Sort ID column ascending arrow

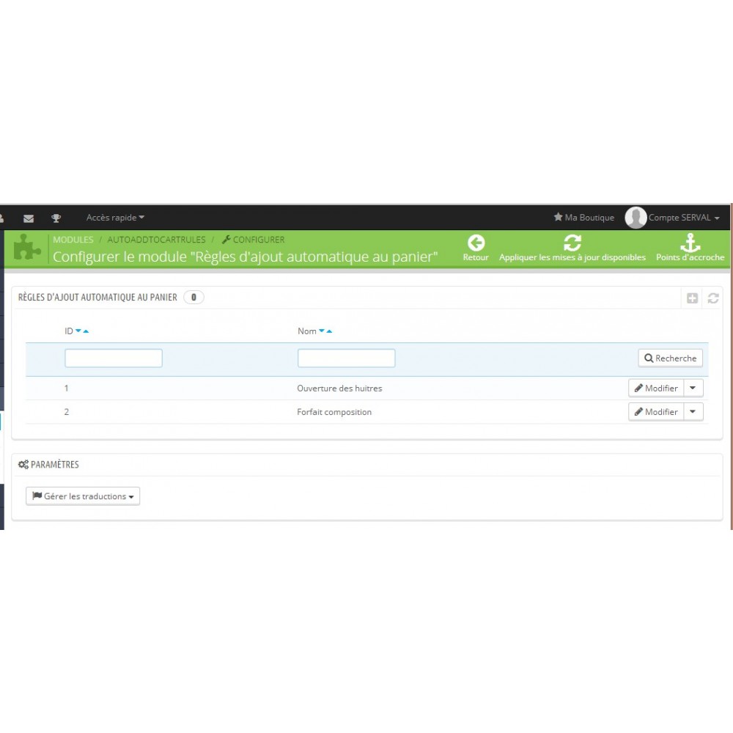tap(86, 331)
